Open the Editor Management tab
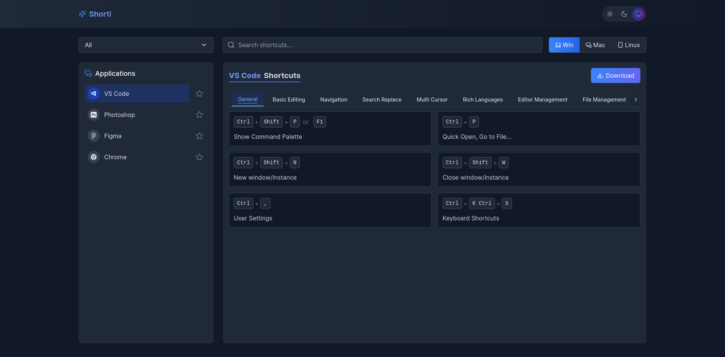725x357 pixels. (x=543, y=100)
